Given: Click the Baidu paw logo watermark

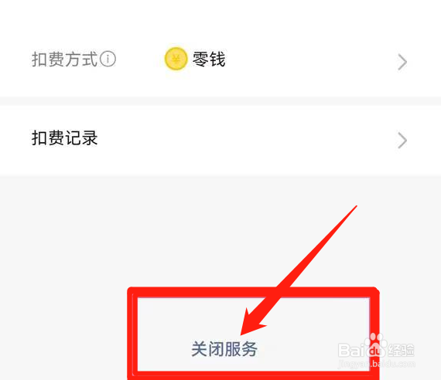Looking at the screenshot, I should [376, 345].
